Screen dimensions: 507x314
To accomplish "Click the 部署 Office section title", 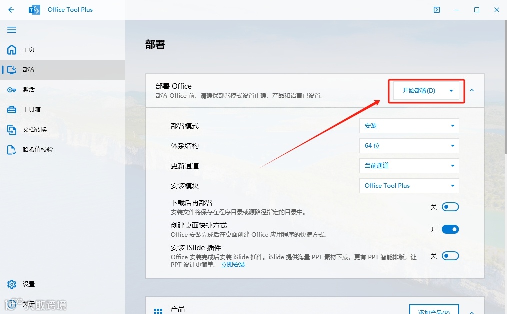I will pos(173,86).
